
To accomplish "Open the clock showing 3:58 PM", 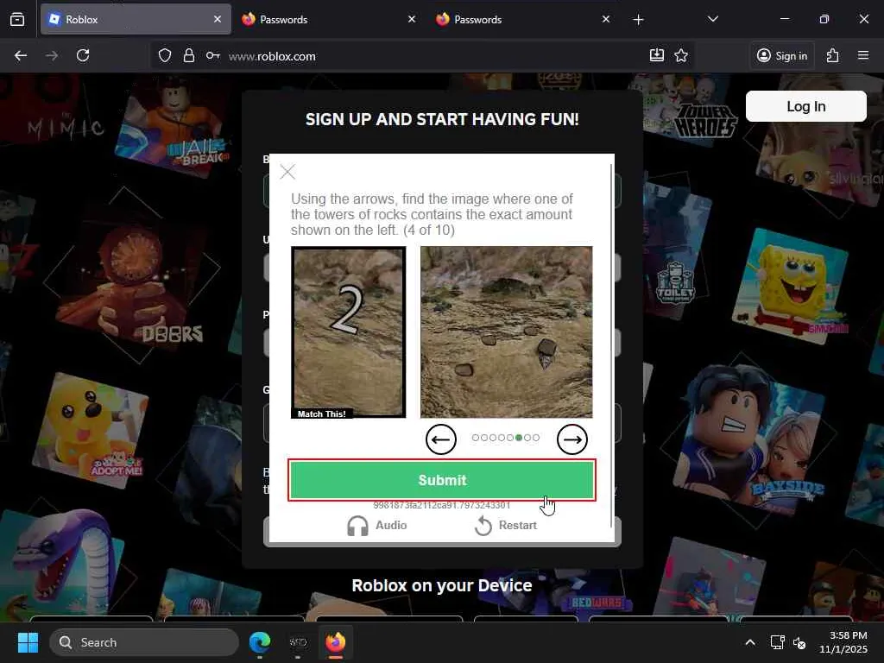I will pos(843,642).
